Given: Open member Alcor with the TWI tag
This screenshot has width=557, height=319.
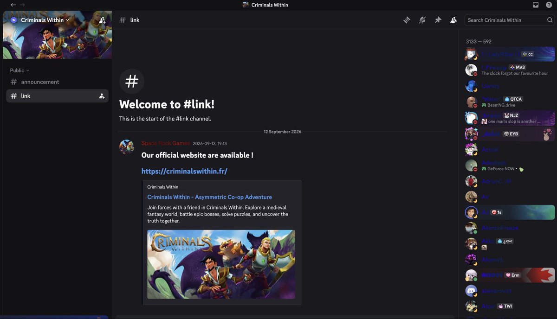Looking at the screenshot, I should (x=510, y=306).
